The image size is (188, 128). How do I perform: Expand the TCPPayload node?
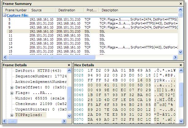12,115
